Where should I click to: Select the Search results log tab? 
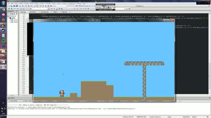(27, 101)
